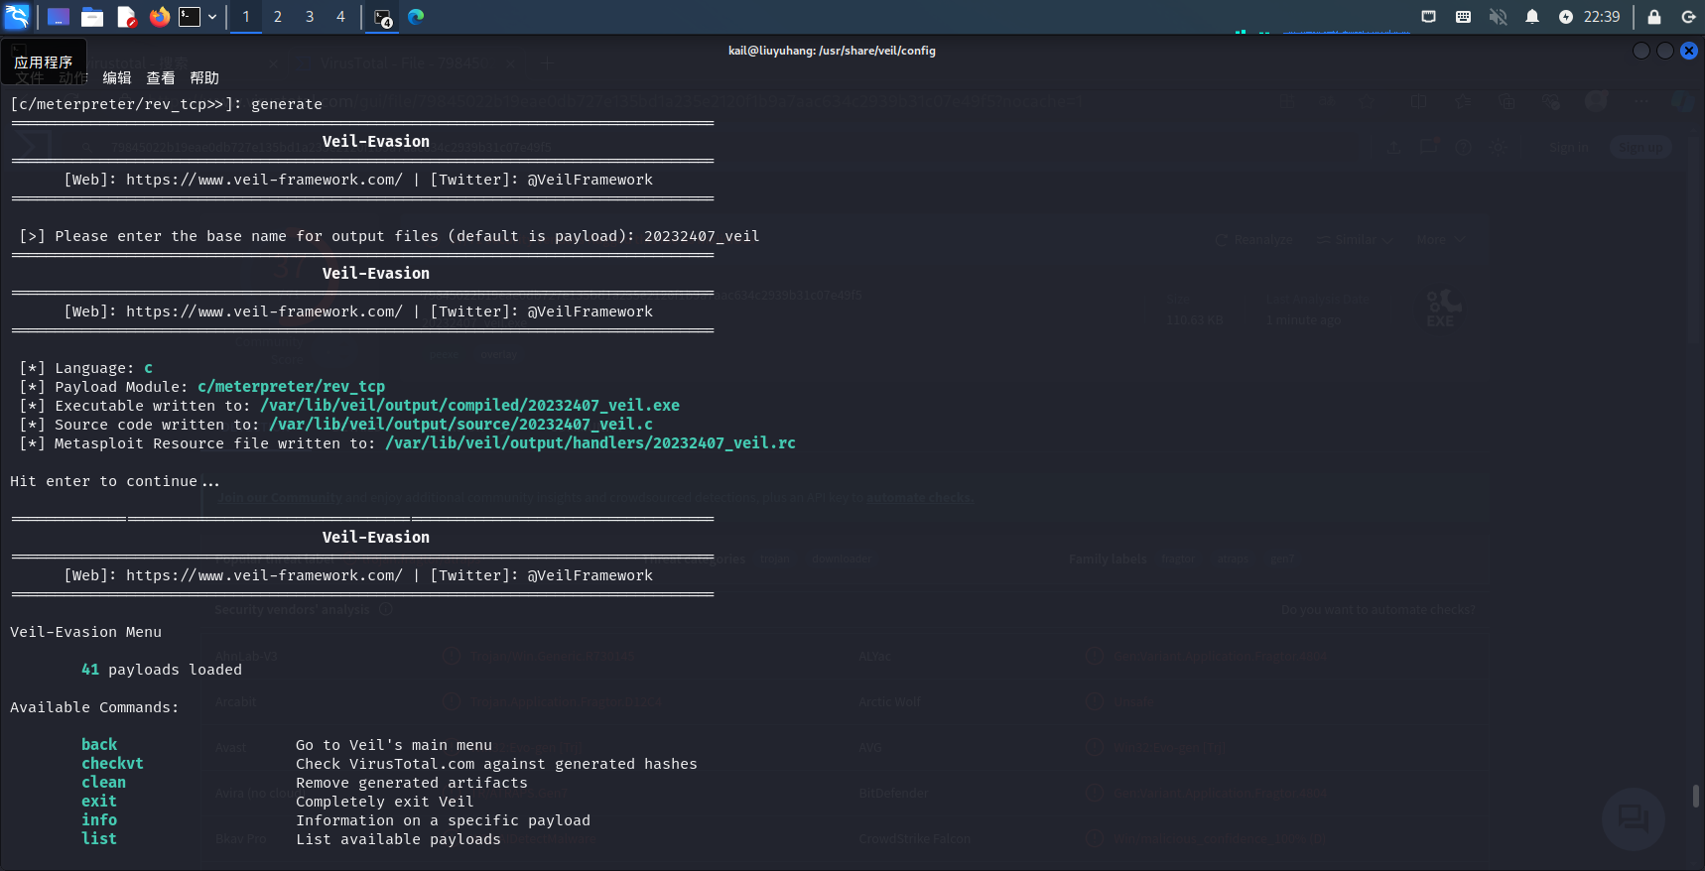Open the Kali applications menu
1705x871 pixels.
click(17, 17)
